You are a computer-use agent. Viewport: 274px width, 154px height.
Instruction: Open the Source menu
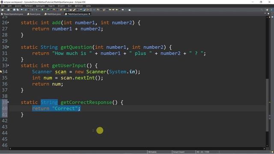(x=18, y=6)
